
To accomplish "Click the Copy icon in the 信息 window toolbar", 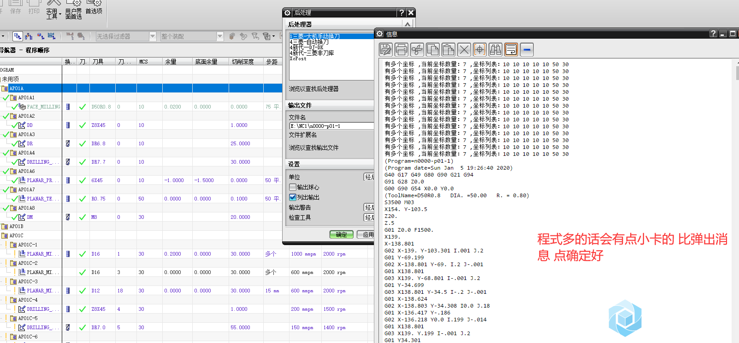I will click(x=433, y=49).
